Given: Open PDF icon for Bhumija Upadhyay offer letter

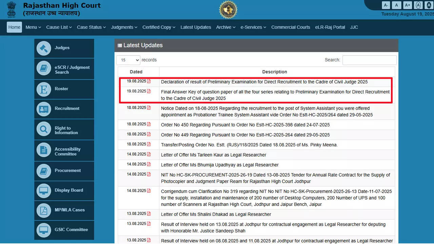Looking at the screenshot, I should [x=149, y=164].
